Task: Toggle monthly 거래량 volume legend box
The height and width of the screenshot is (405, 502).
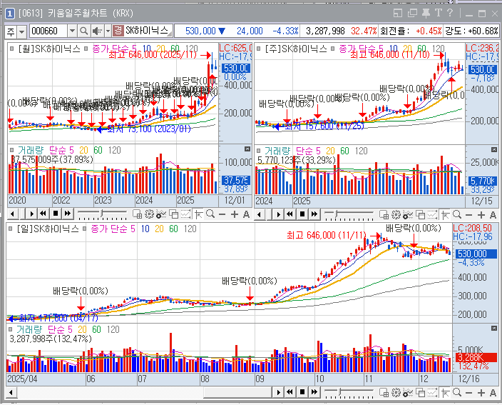Action: click(x=12, y=150)
